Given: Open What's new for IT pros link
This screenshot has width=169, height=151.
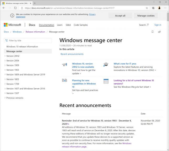Looking at the screenshot, I should 125,64.
